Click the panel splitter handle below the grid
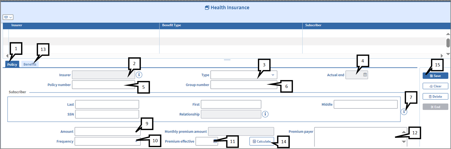Image resolution: width=451 pixels, height=149 pixels. (x=227, y=60)
